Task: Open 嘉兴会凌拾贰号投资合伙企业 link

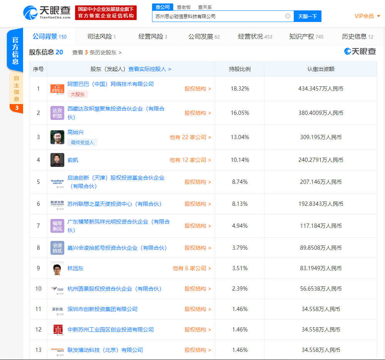Action: [x=117, y=248]
